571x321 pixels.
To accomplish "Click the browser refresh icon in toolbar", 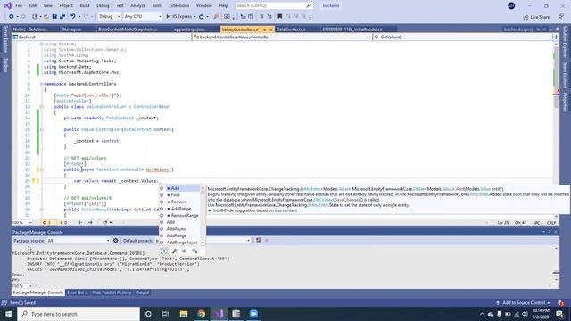I will pyautogui.click(x=201, y=17).
